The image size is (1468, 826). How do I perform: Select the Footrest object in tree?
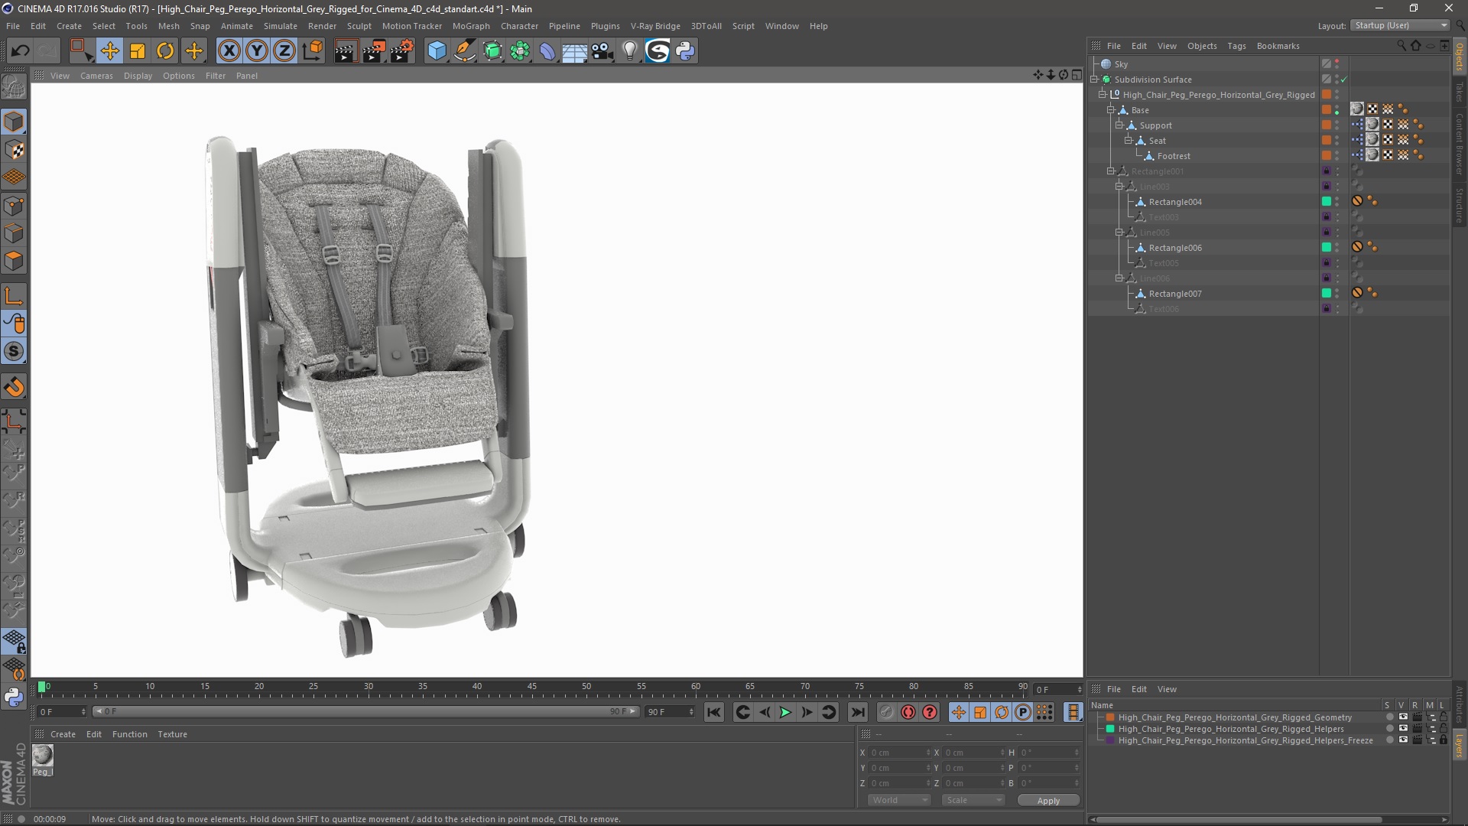1174,156
